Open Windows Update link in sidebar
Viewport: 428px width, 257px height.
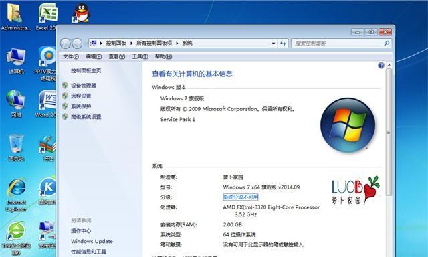click(92, 241)
